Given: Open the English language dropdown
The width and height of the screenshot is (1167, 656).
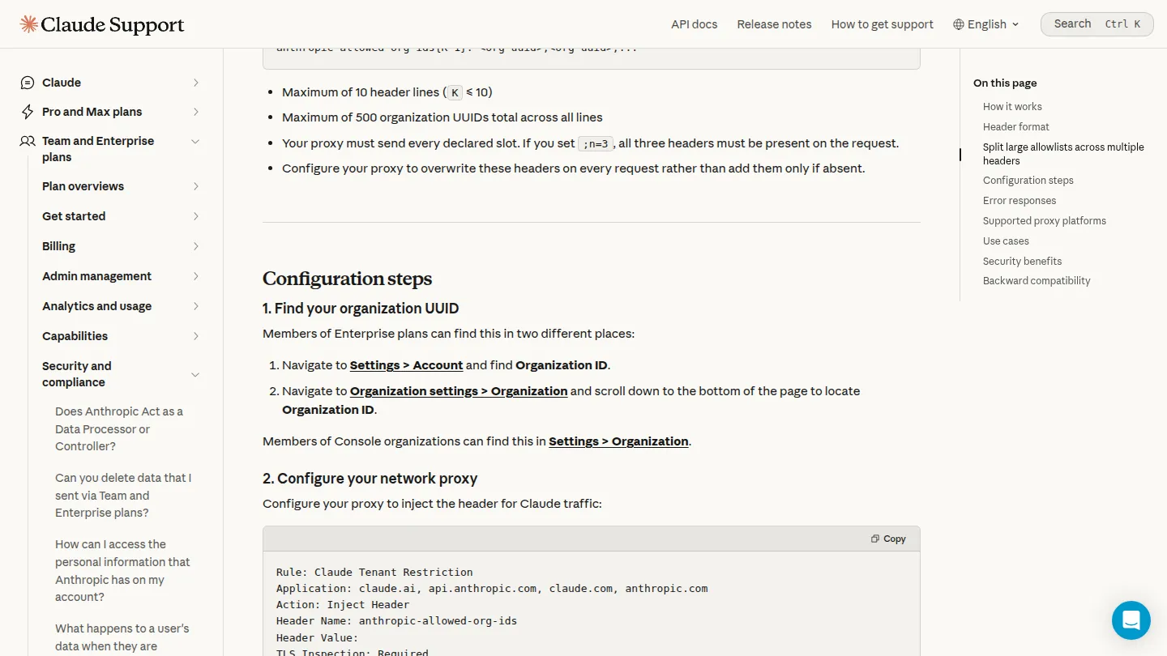Looking at the screenshot, I should pyautogui.click(x=986, y=24).
